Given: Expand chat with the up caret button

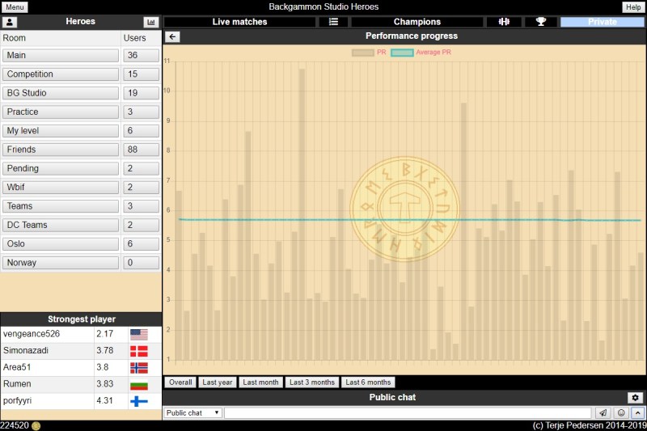Looking at the screenshot, I should [637, 413].
